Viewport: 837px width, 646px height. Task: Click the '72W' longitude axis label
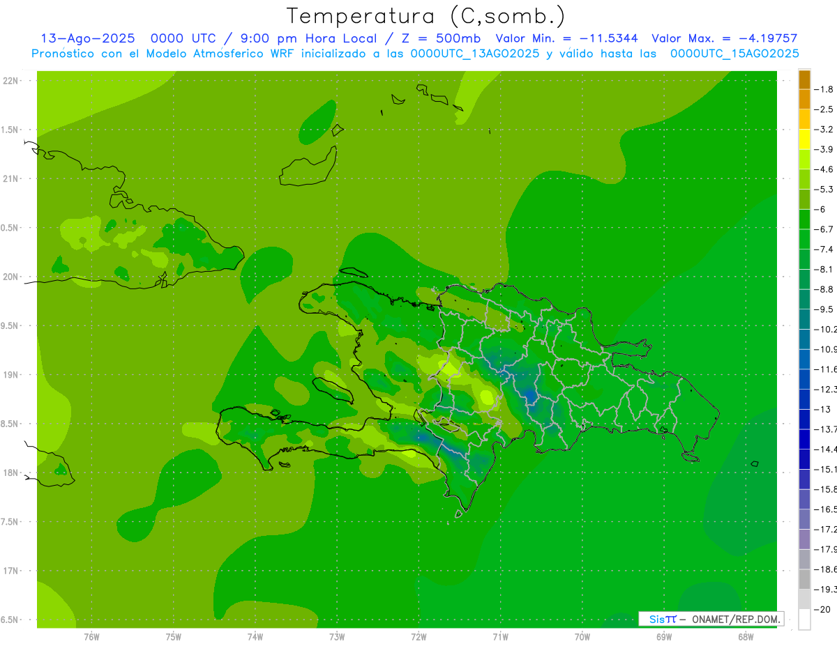coord(418,637)
